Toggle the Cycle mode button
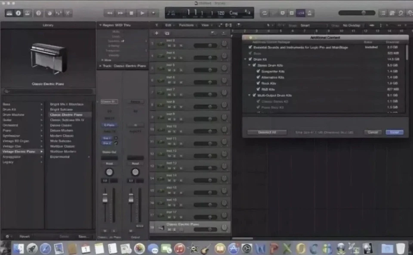The height and width of the screenshot is (255, 413). pos(264,13)
